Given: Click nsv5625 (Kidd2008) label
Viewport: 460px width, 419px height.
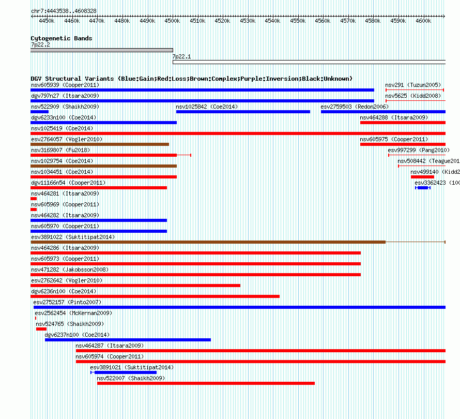Looking at the screenshot, I should [413, 96].
